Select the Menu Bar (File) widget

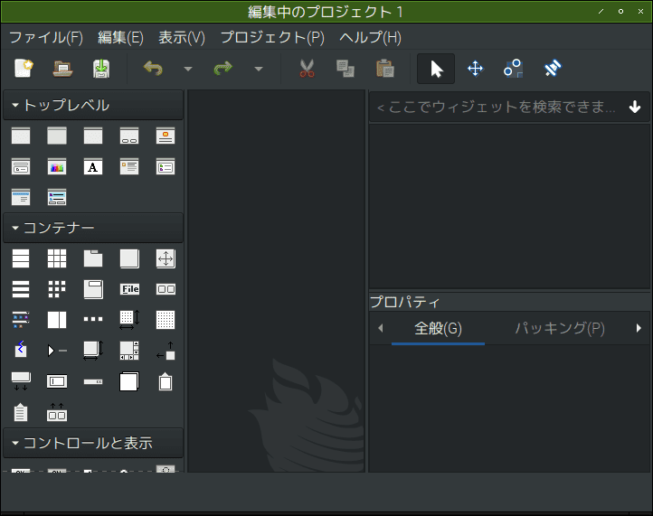tap(129, 289)
